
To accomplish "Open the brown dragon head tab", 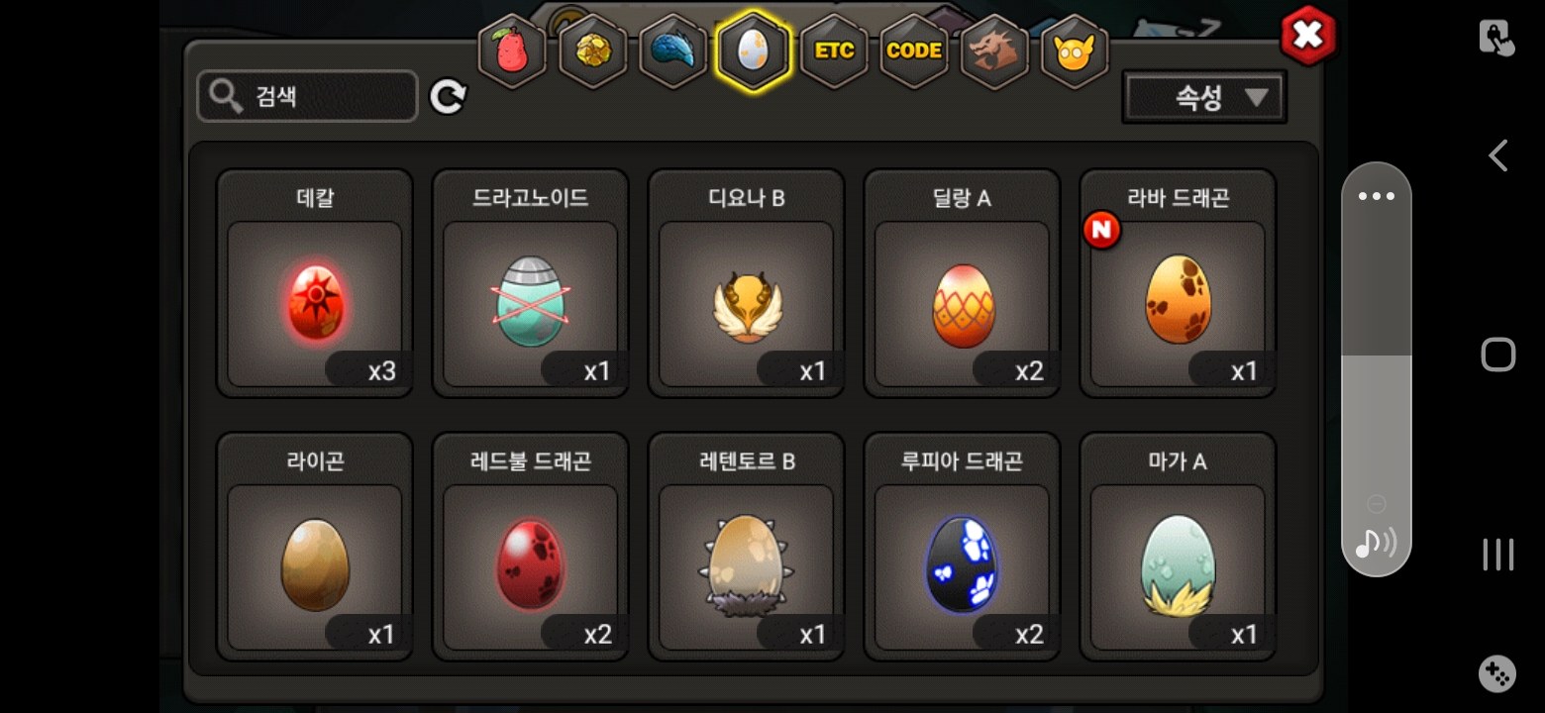I will coord(994,51).
